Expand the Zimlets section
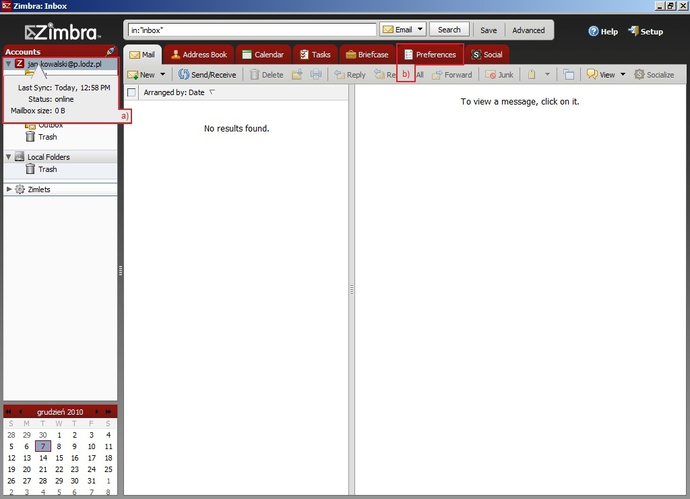This screenshot has width=690, height=499. [8, 189]
